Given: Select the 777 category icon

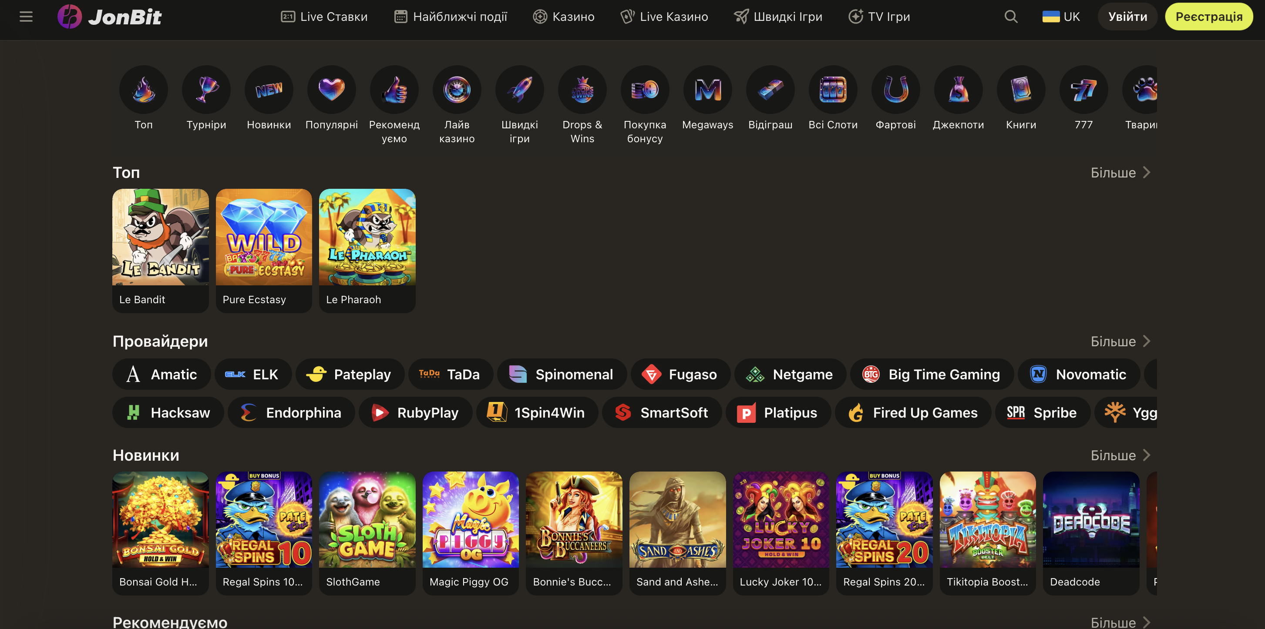Looking at the screenshot, I should (1083, 90).
